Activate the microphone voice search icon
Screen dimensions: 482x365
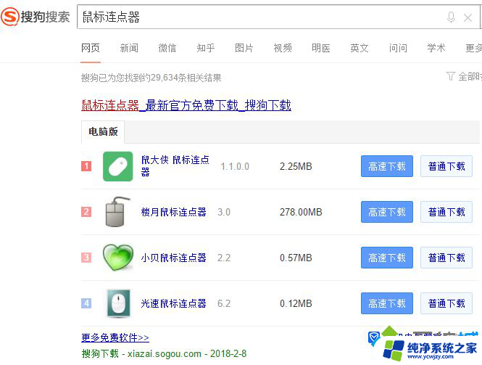[451, 17]
